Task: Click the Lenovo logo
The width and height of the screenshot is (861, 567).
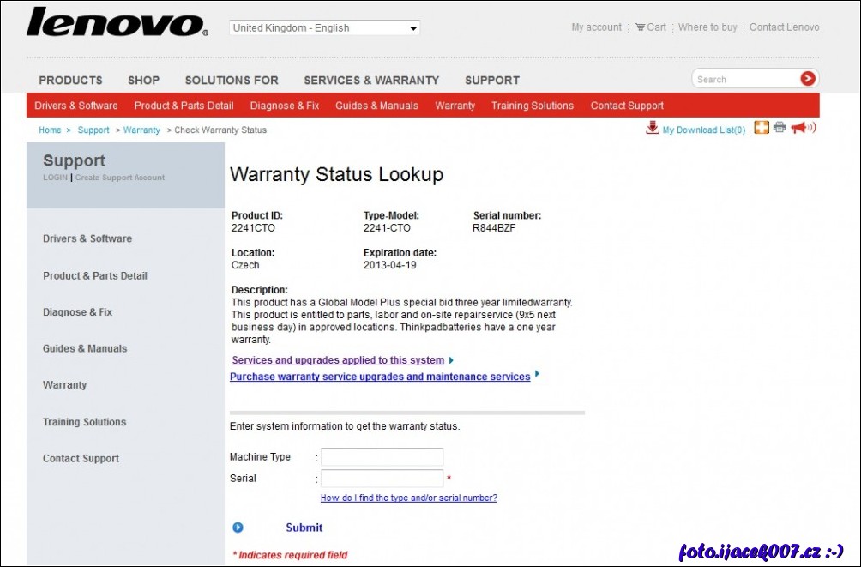Action: point(117,23)
